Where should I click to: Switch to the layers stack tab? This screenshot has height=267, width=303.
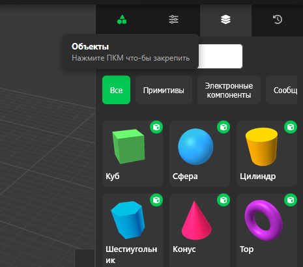(225, 20)
